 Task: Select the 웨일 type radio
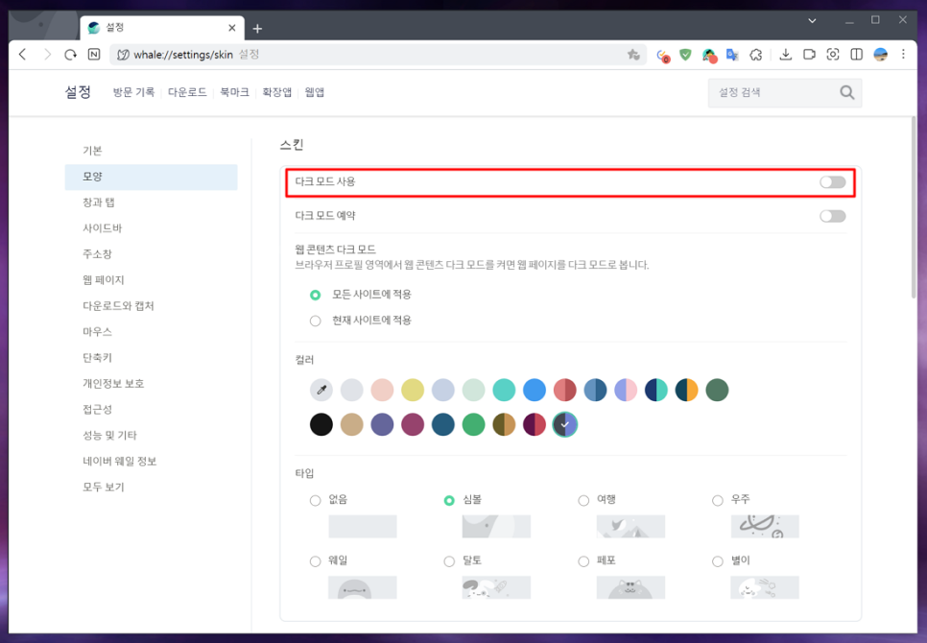click(x=315, y=561)
